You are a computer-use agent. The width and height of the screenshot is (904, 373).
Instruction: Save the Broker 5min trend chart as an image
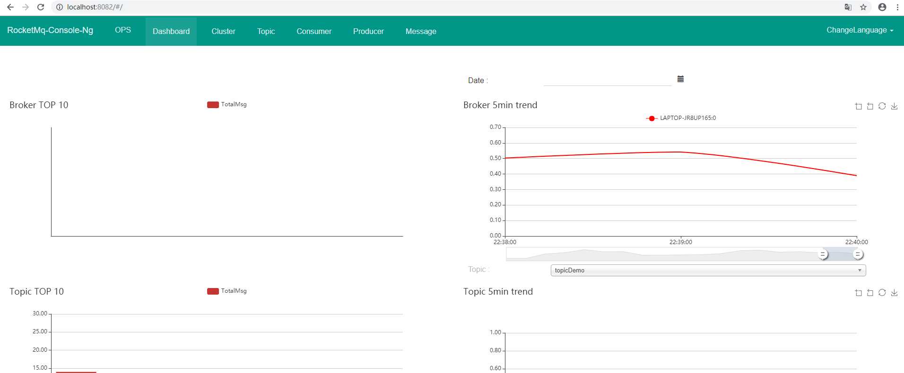(894, 106)
